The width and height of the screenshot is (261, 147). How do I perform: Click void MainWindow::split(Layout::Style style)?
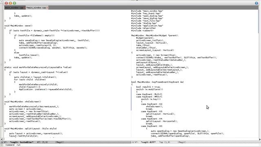pyautogui.click(x=31, y=129)
